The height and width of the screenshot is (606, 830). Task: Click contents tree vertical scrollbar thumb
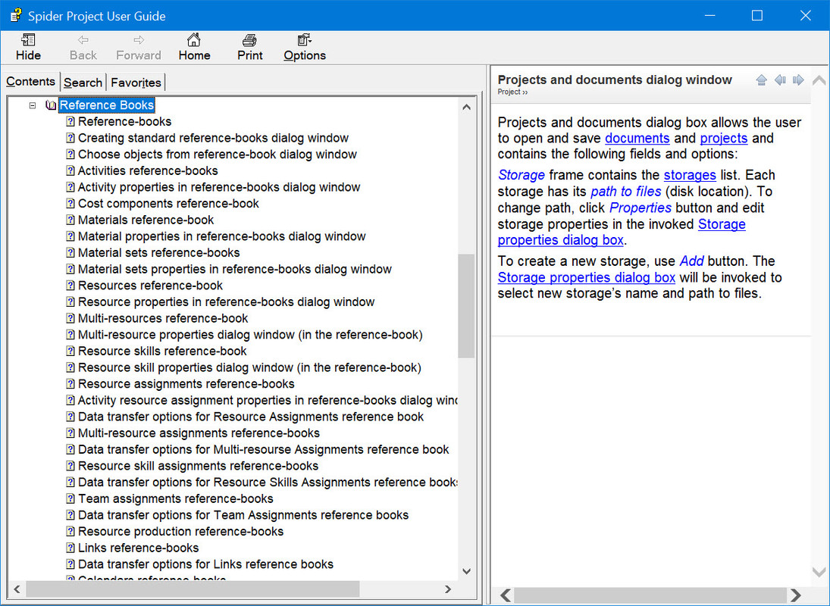tap(466, 305)
